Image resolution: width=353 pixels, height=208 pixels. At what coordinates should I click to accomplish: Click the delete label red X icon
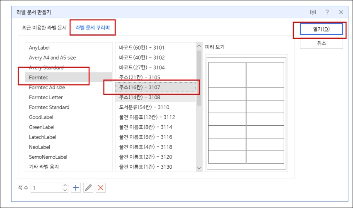101,188
